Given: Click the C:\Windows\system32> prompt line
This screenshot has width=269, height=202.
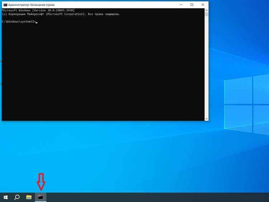Looking at the screenshot, I should [x=19, y=22].
